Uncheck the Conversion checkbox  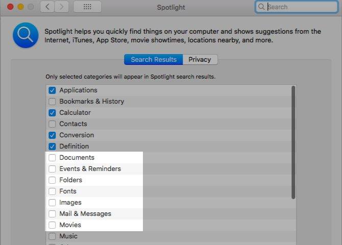[x=52, y=135]
